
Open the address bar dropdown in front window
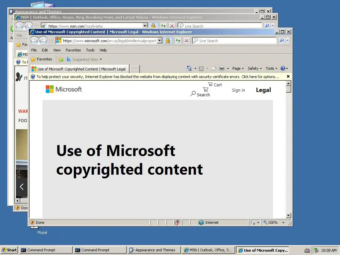tap(160, 41)
